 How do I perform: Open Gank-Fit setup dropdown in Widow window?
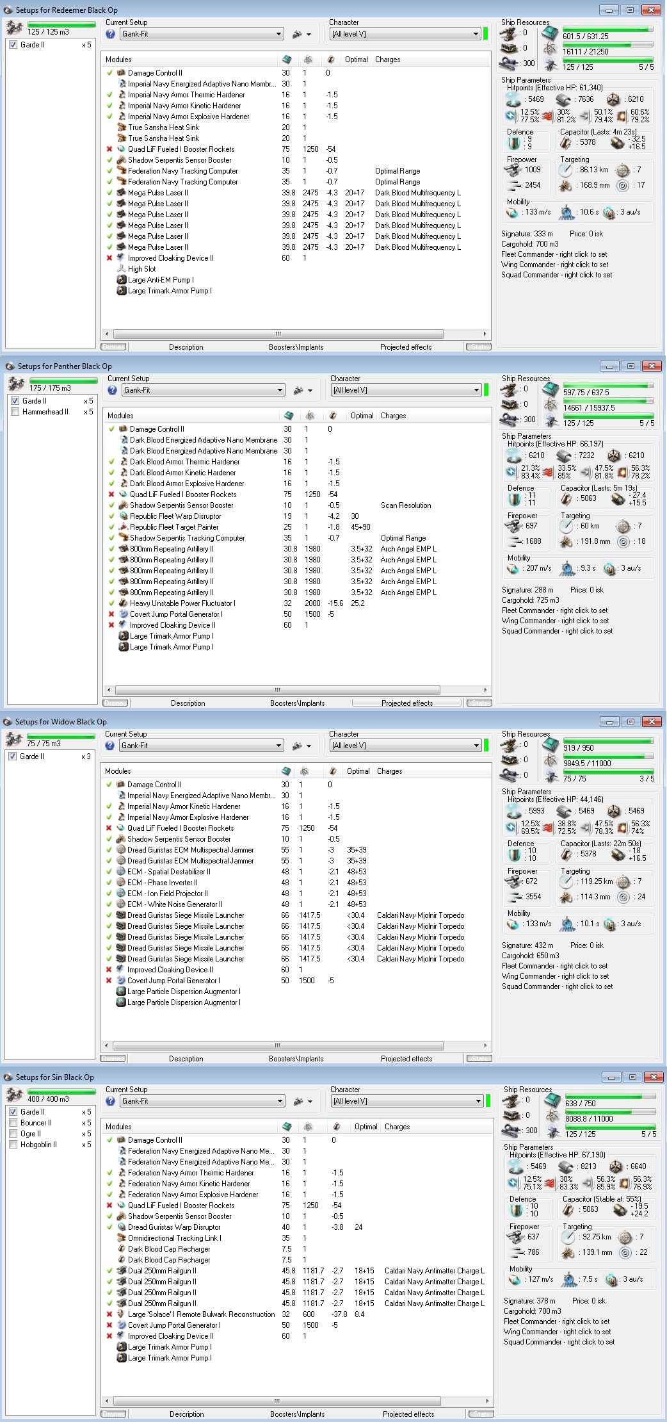(x=201, y=746)
